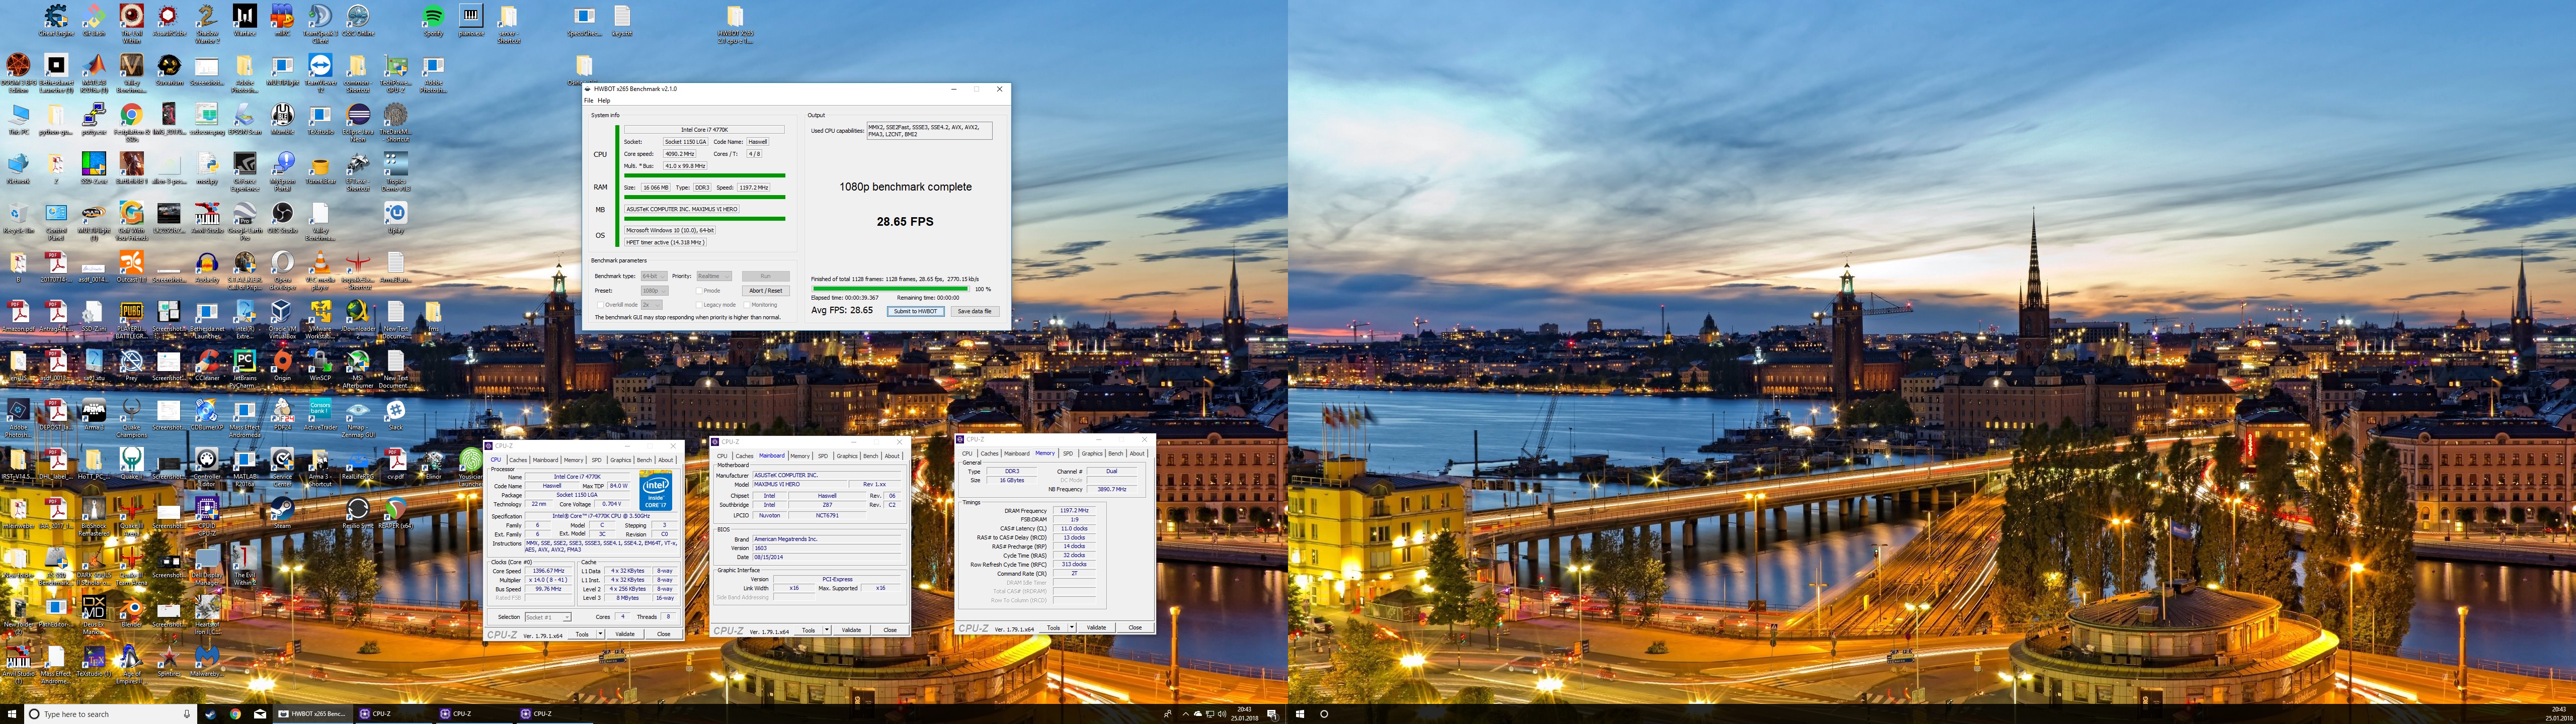The height and width of the screenshot is (724, 2576).
Task: Expand Tools arrow in CPU-Z Mainboard window
Action: 827,630
